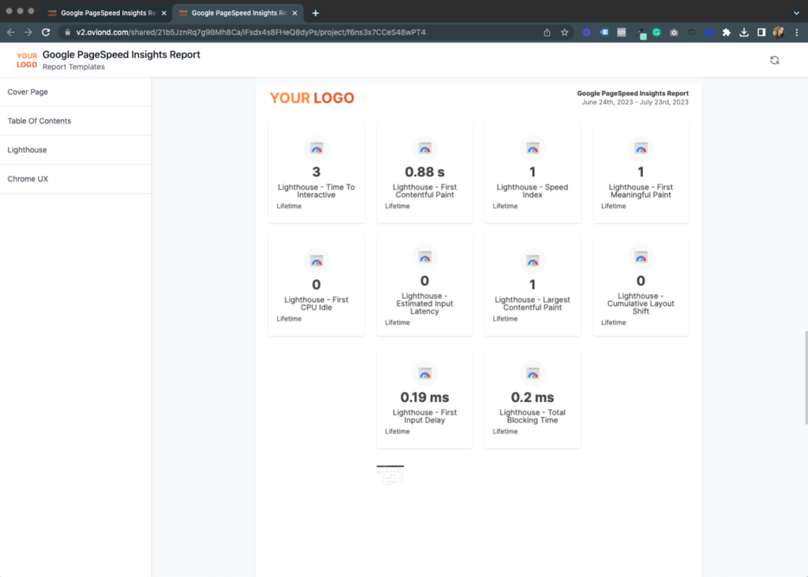Open the Chrome three-dot menu
The width and height of the screenshot is (808, 577).
click(x=797, y=32)
